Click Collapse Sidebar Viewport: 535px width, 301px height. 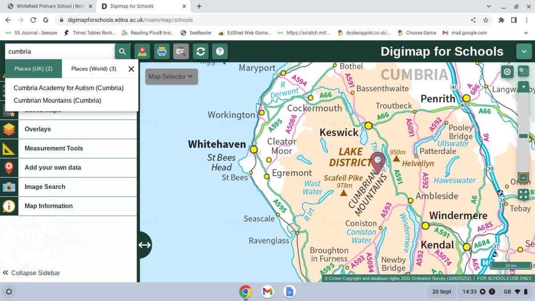coord(31,273)
